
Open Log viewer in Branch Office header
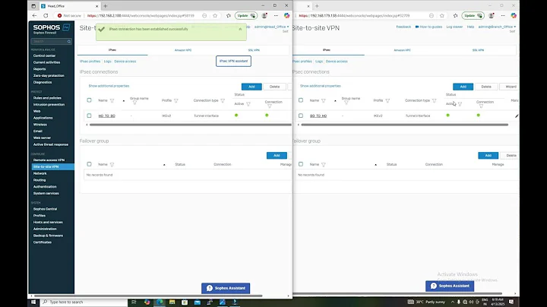454,27
